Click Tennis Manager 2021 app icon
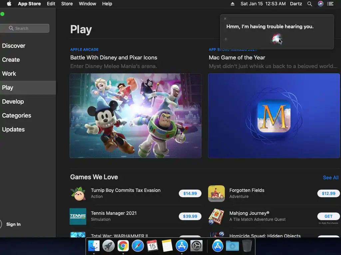This screenshot has height=255, width=341. (78, 216)
